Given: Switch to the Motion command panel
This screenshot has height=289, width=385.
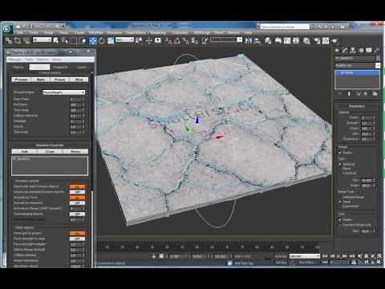Looking at the screenshot, I should point(361,50).
